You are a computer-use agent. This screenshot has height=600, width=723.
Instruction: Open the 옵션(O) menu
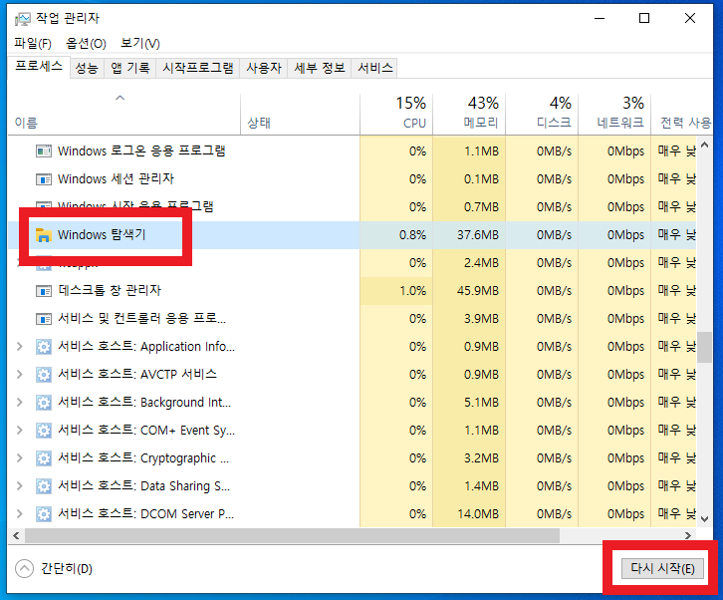point(86,44)
